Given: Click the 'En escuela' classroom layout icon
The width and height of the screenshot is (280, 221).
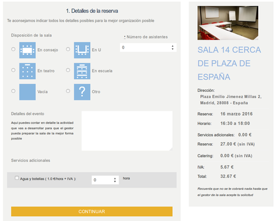Looking at the screenshot, I should point(82,71).
